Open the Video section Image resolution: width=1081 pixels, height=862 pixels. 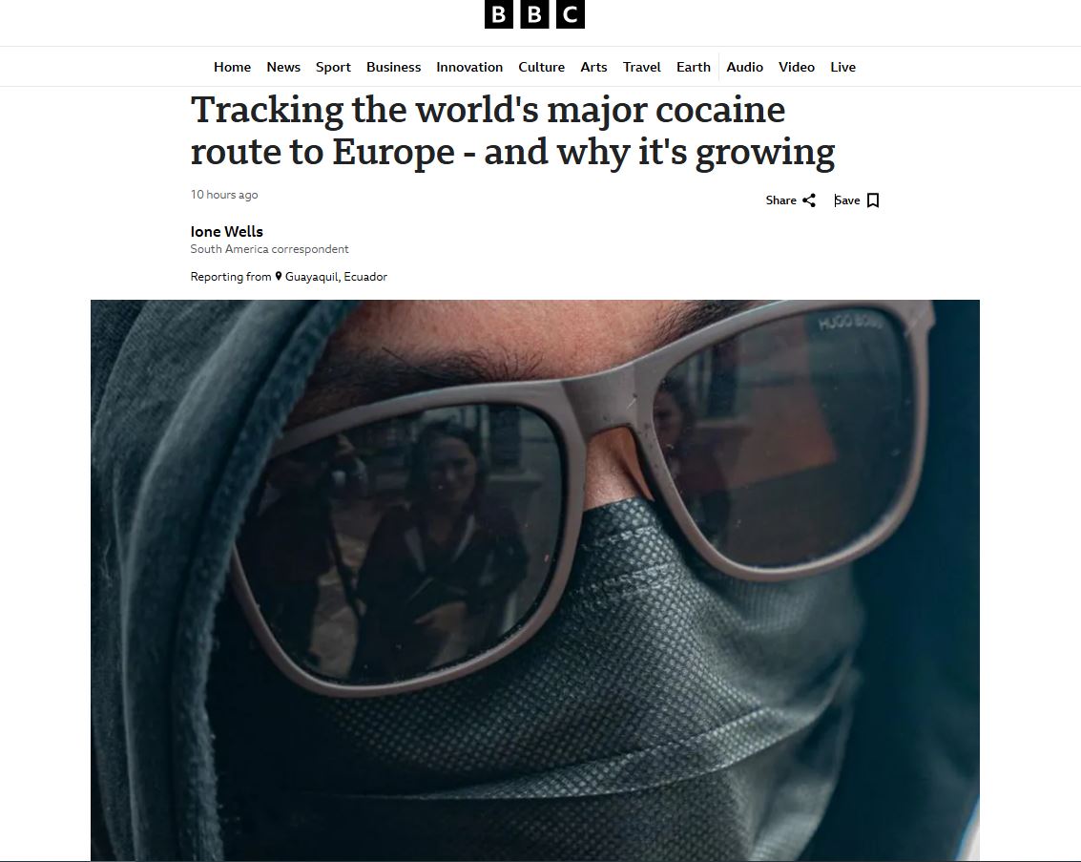(x=797, y=67)
